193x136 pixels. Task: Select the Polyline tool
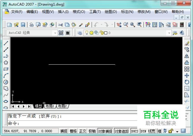tap(6, 56)
